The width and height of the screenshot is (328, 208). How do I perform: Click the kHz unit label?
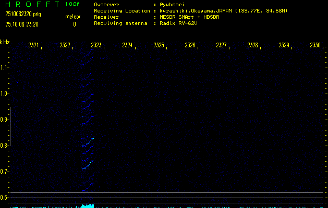(5, 42)
